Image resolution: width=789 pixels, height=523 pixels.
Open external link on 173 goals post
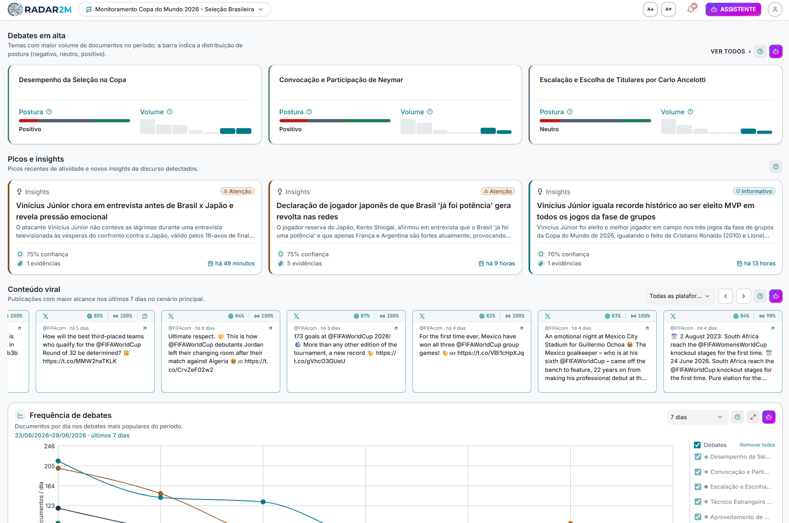pyautogui.click(x=396, y=328)
